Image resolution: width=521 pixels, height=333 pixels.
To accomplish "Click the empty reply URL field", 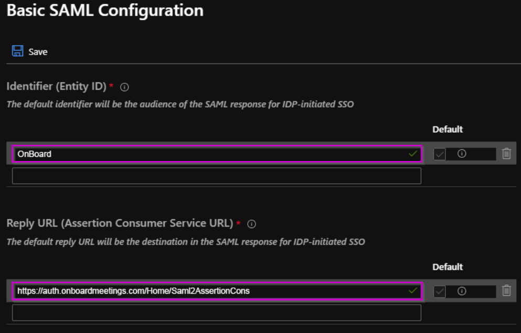I will [217, 313].
